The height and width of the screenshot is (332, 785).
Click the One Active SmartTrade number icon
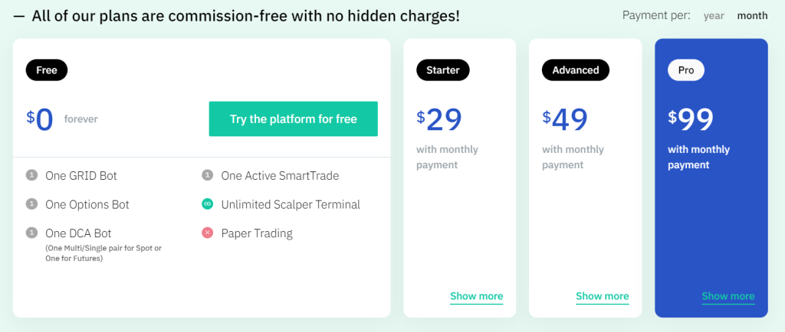point(207,175)
